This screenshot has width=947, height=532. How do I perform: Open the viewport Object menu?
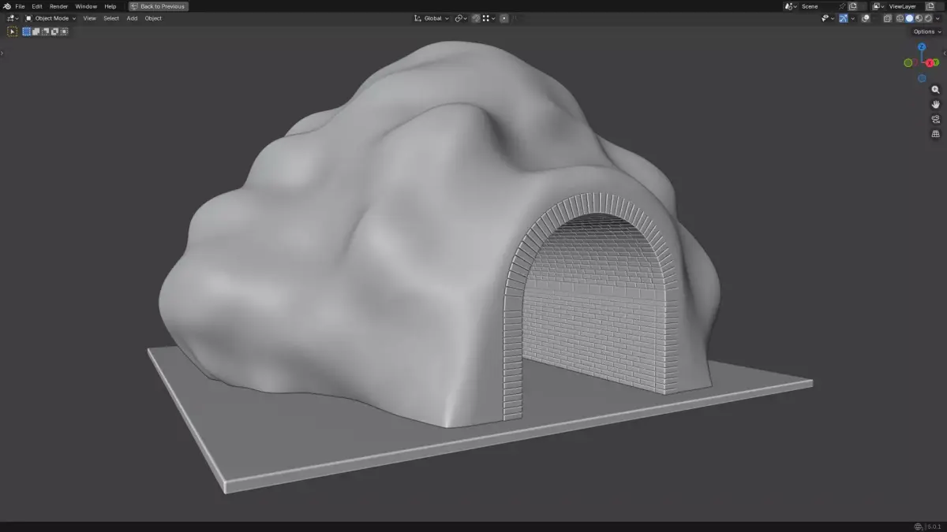153,18
